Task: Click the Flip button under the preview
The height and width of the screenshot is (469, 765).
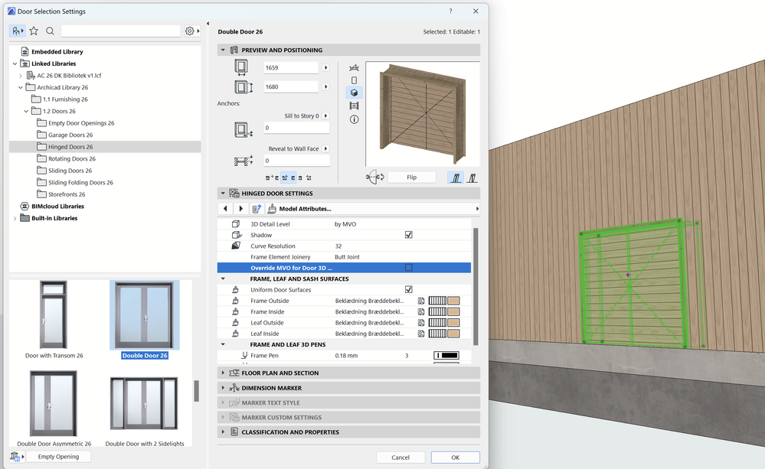Action: tap(412, 177)
